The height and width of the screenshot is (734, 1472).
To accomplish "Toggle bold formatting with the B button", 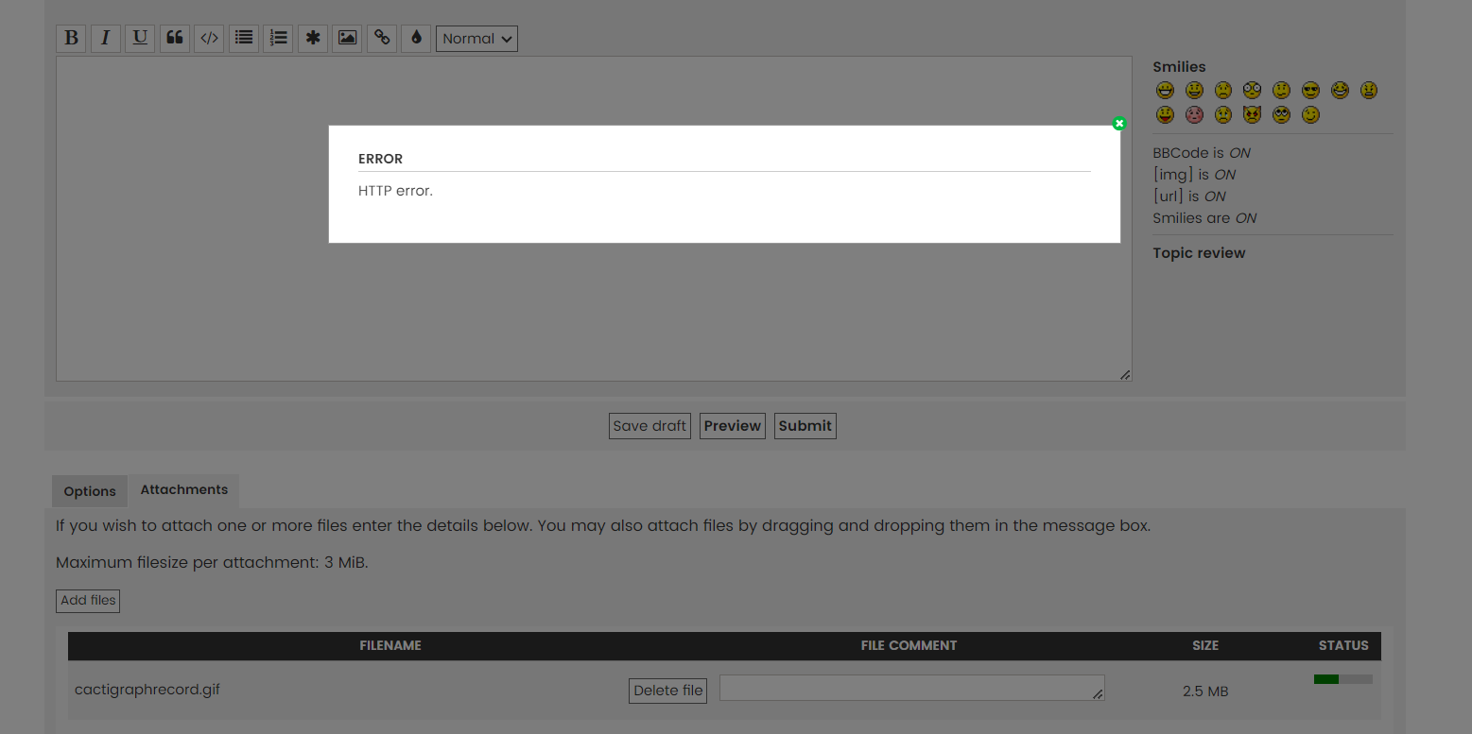I will coord(71,39).
